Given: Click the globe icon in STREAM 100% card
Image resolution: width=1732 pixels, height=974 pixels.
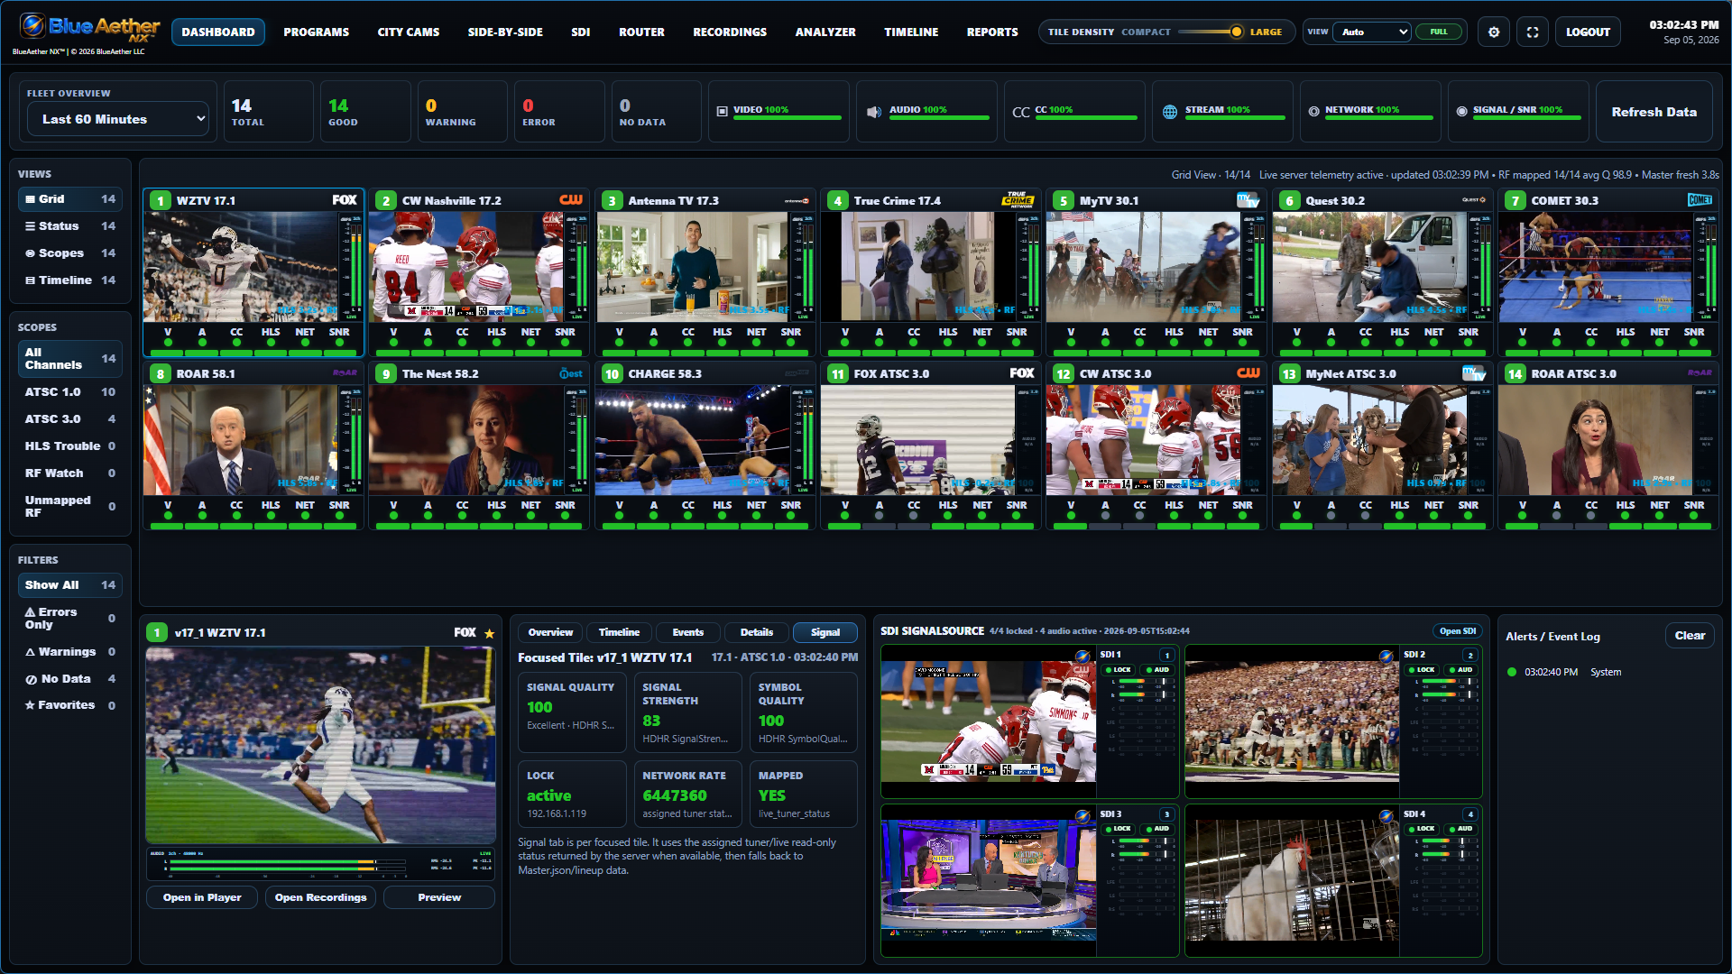Looking at the screenshot, I should point(1170,112).
